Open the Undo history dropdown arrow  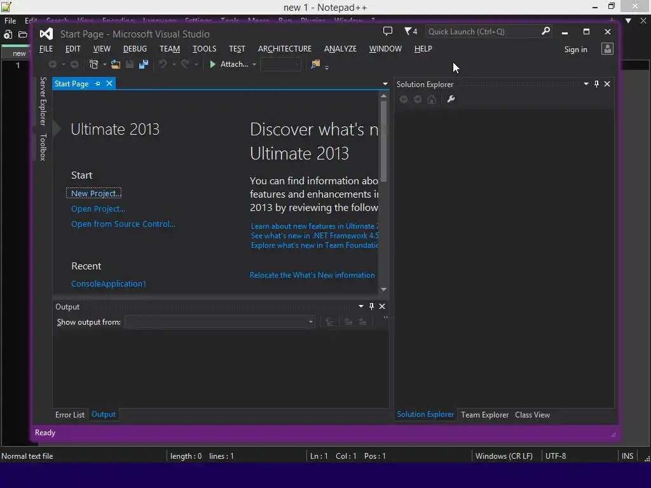(x=174, y=64)
